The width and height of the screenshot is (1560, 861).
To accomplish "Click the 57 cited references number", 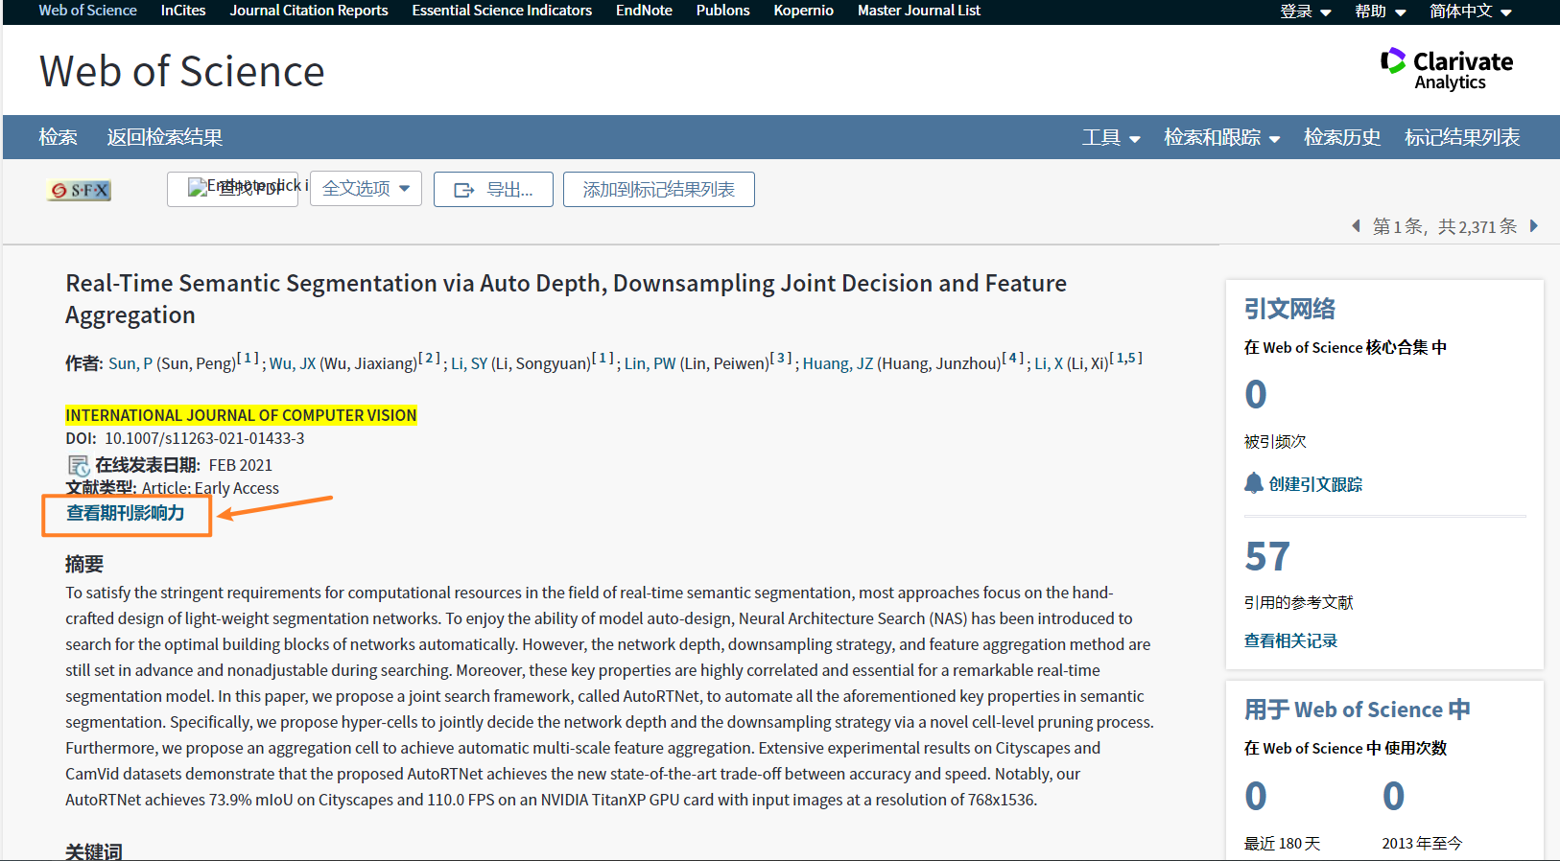I will click(x=1267, y=557).
